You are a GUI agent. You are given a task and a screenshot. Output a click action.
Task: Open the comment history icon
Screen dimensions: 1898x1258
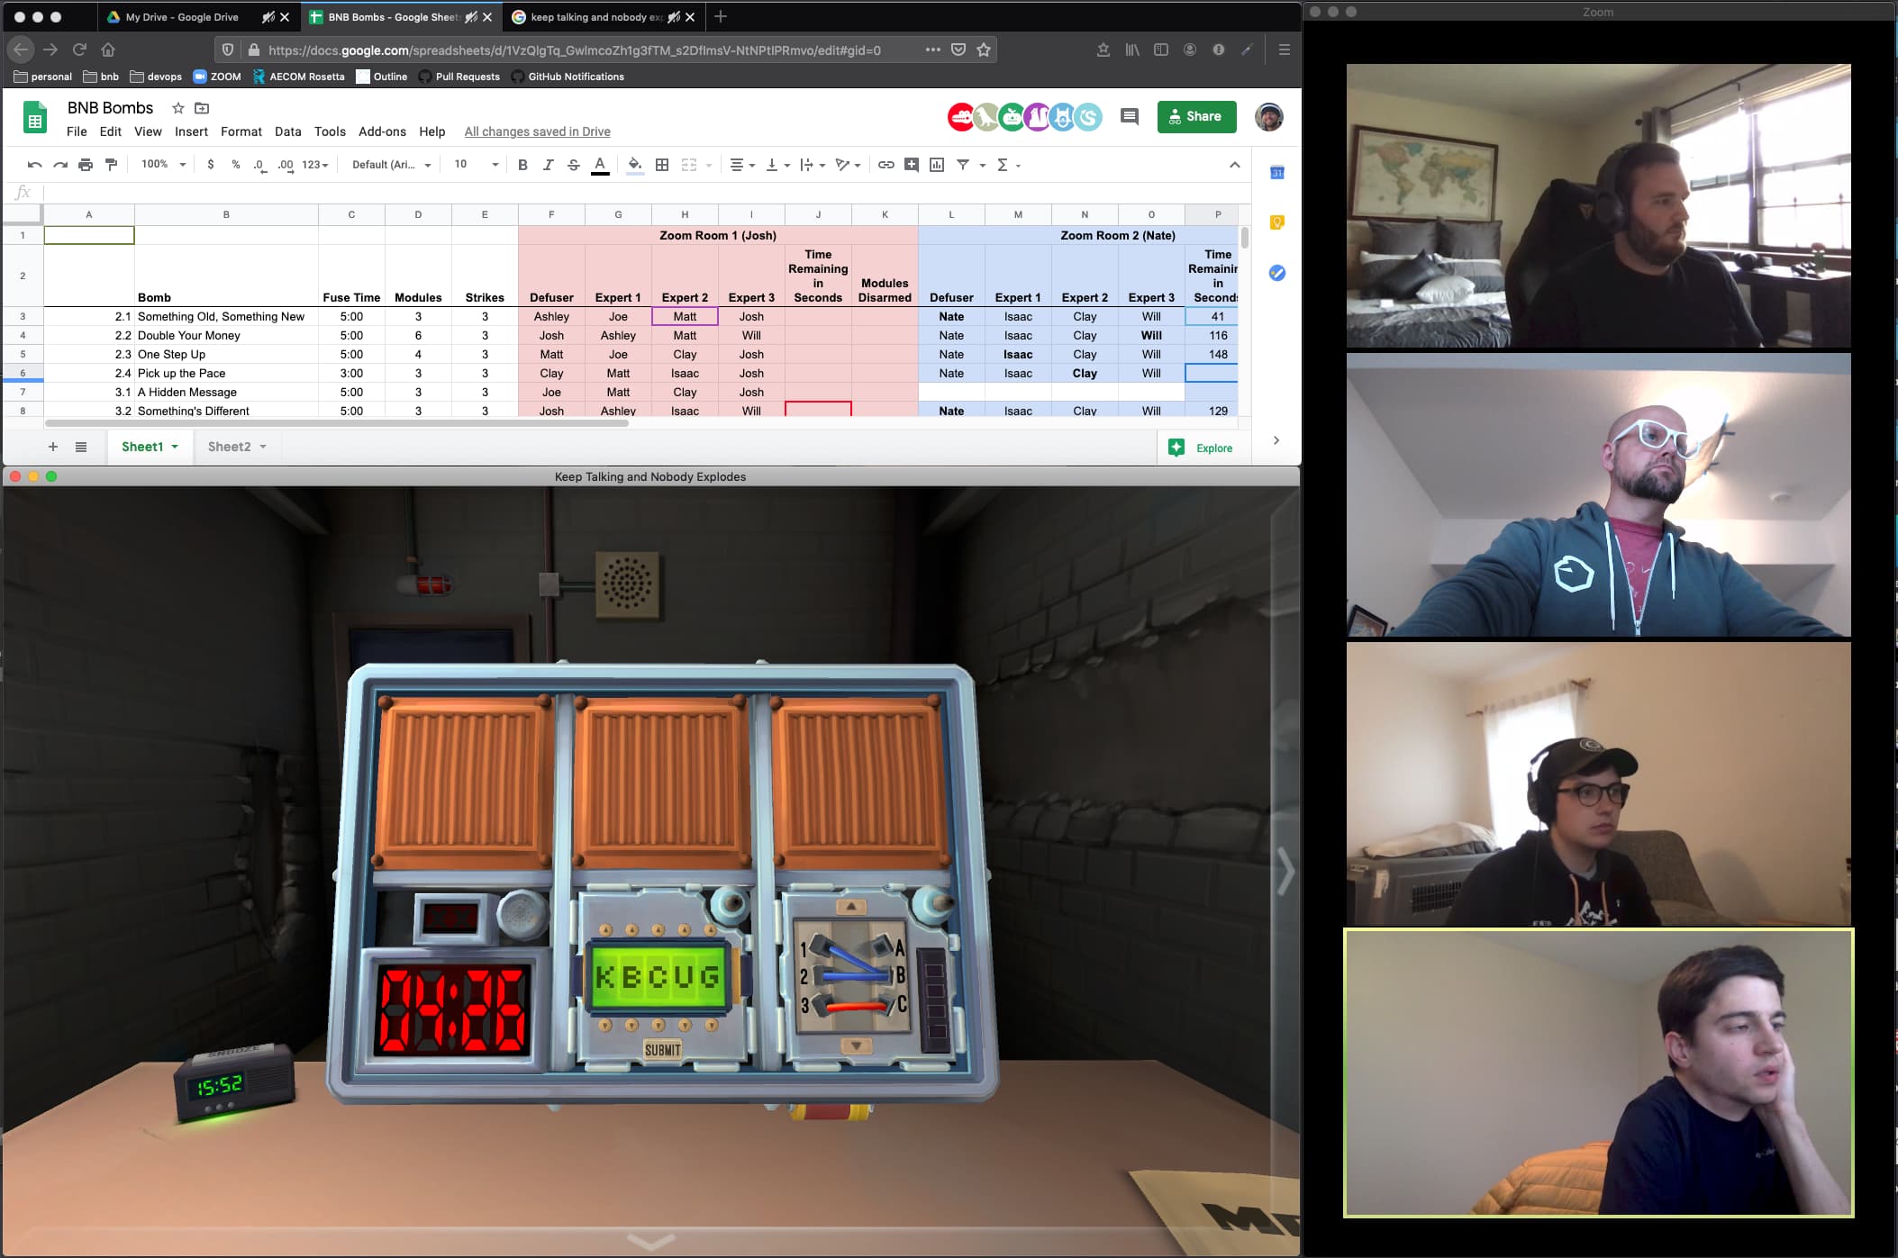1129,116
